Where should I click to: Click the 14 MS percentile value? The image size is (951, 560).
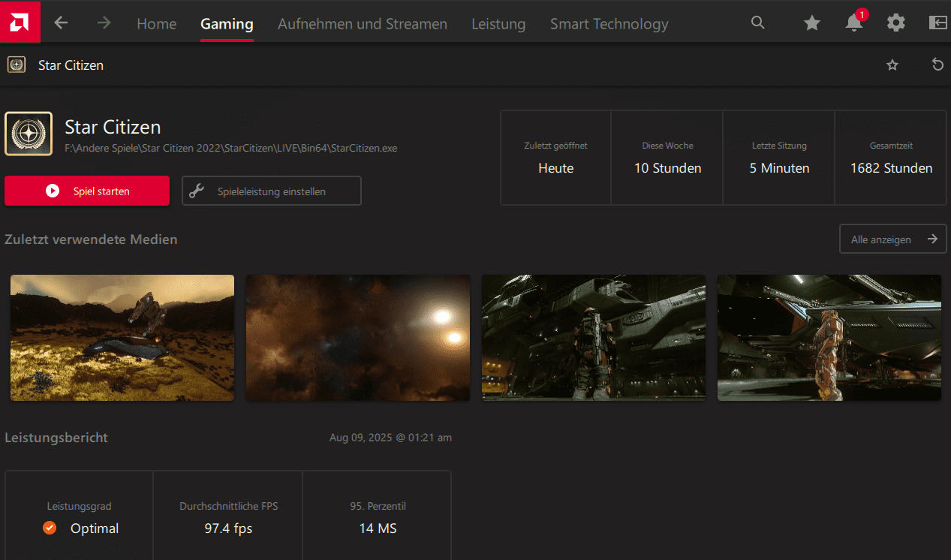[x=378, y=528]
